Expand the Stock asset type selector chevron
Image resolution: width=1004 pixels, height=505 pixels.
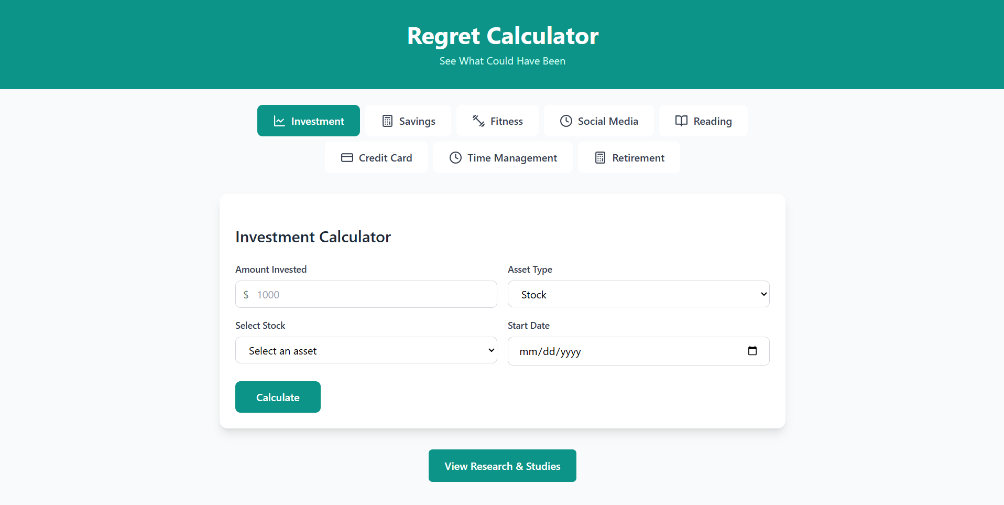763,294
